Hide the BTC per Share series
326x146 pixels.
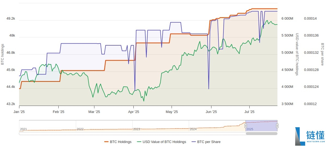tap(209, 142)
